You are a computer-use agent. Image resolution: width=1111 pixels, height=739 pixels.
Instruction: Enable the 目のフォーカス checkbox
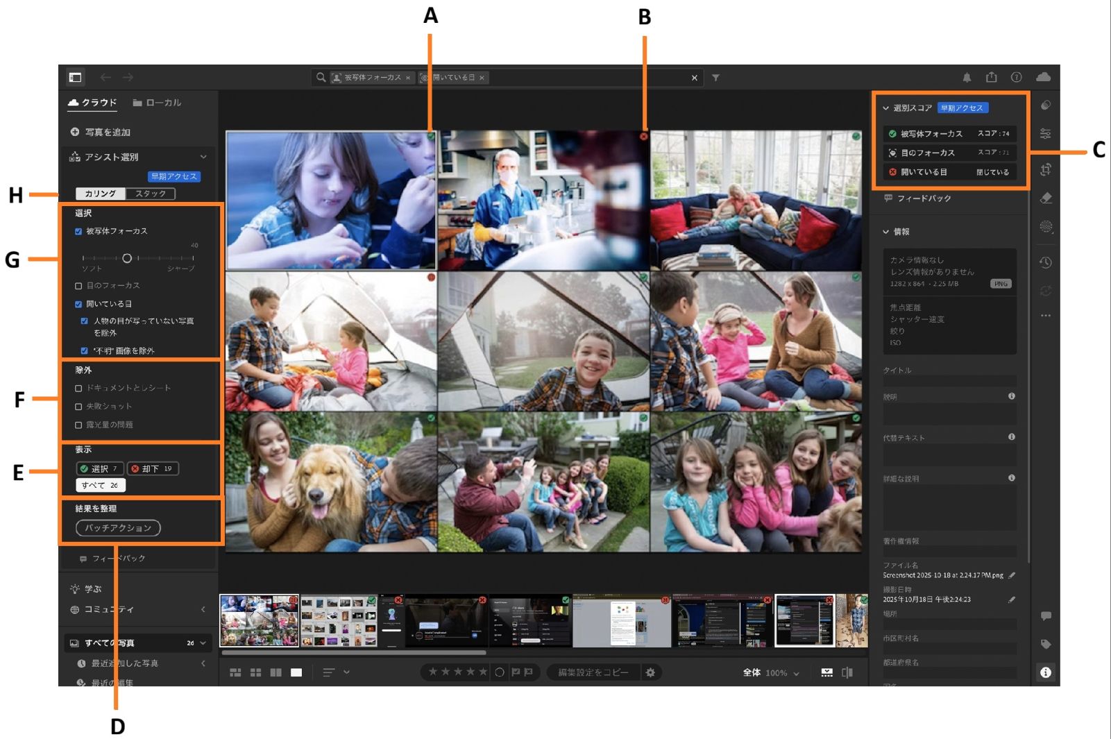pos(78,285)
